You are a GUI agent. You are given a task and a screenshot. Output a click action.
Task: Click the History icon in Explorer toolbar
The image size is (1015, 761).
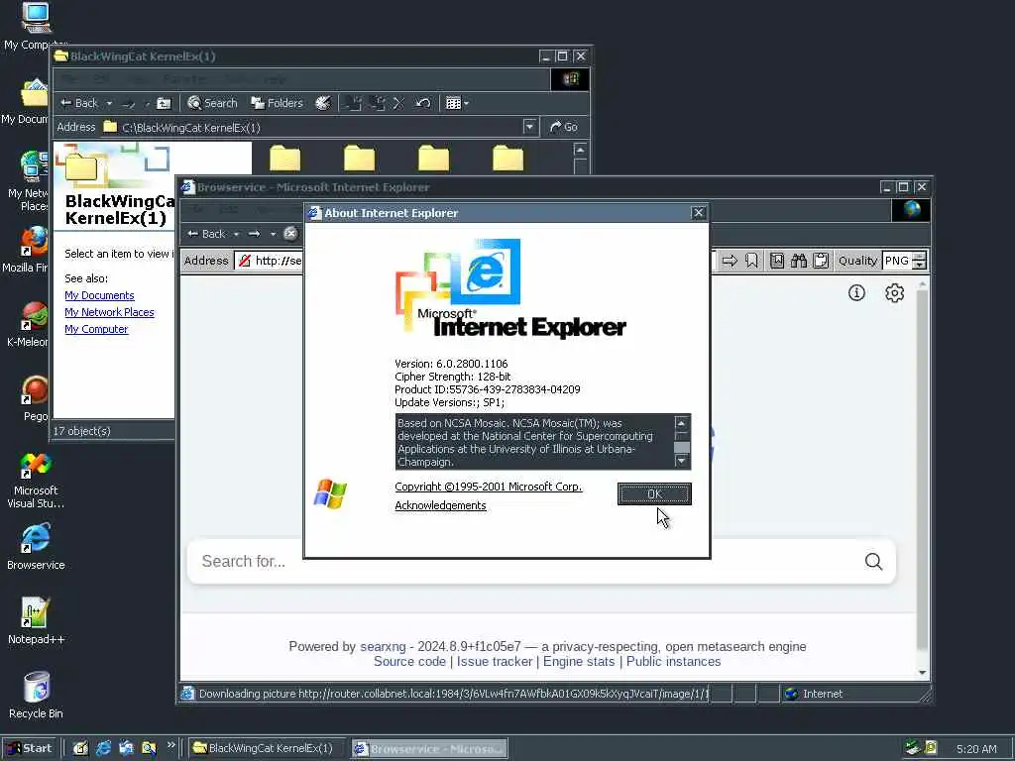[x=323, y=103]
